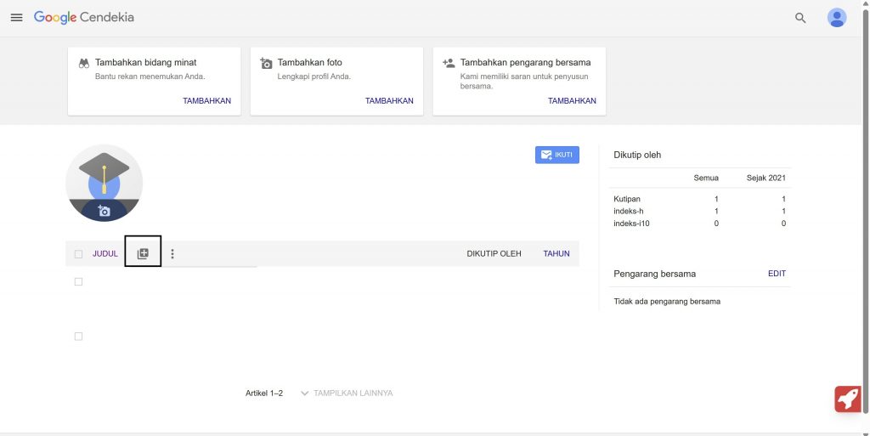Open the hamburger main menu

17,18
